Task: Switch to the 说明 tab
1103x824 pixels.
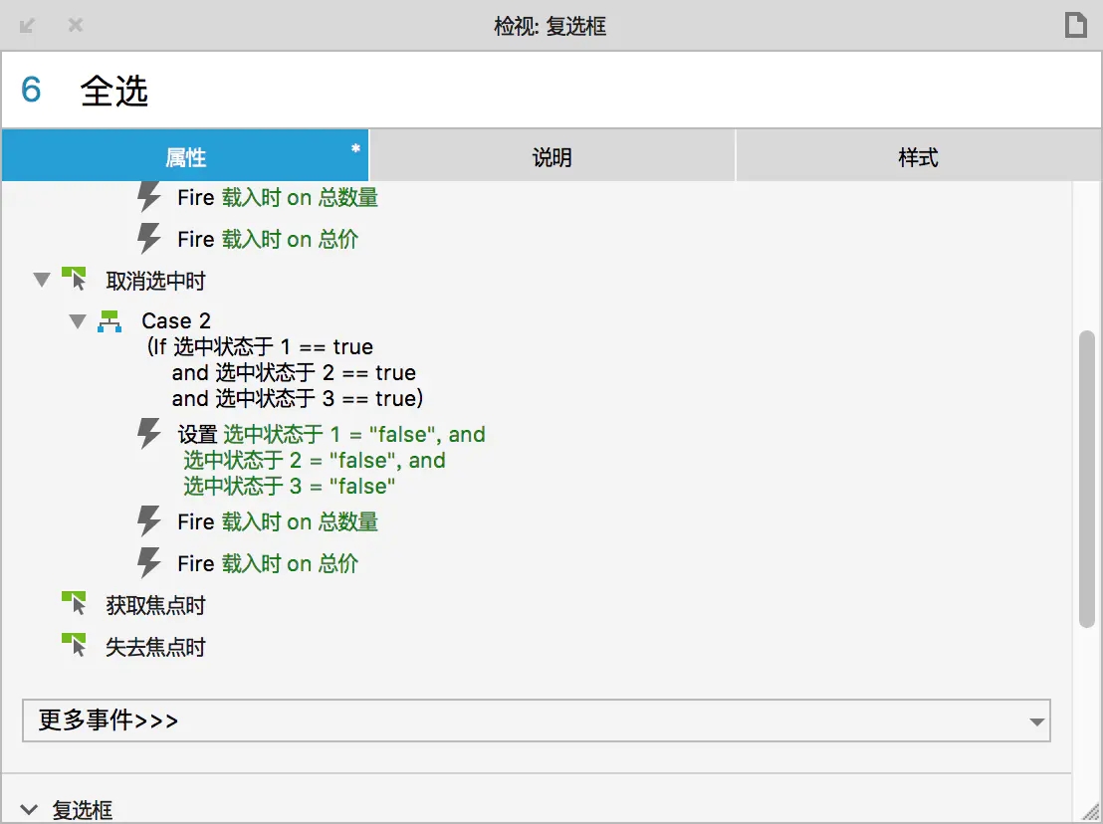Action: coord(551,155)
